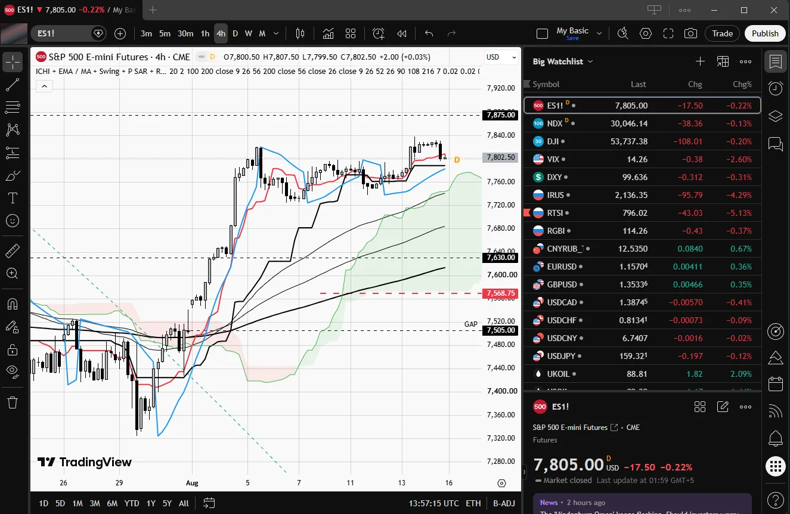Take a chart snapshot with camera
Viewport: 790px width, 514px height.
click(690, 33)
